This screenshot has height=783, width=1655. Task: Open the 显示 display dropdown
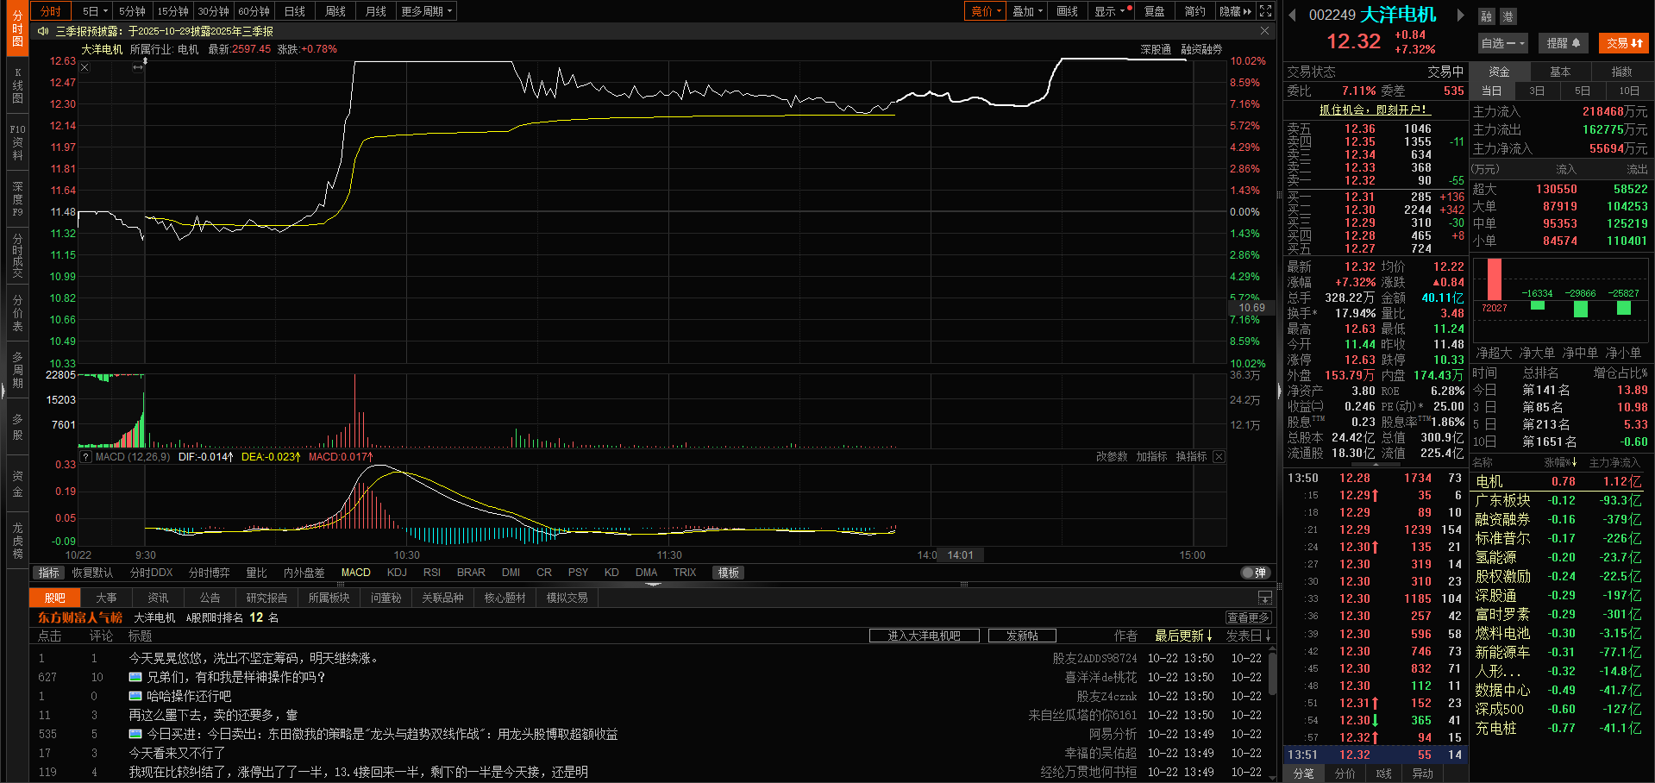click(x=1111, y=11)
